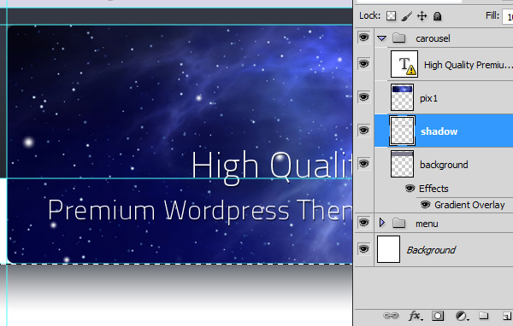
Task: Click white Background layer thumbnail
Action: (x=389, y=249)
